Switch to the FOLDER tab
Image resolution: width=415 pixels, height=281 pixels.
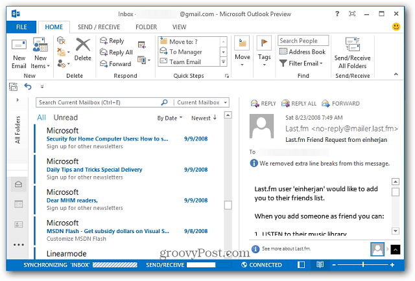(146, 27)
